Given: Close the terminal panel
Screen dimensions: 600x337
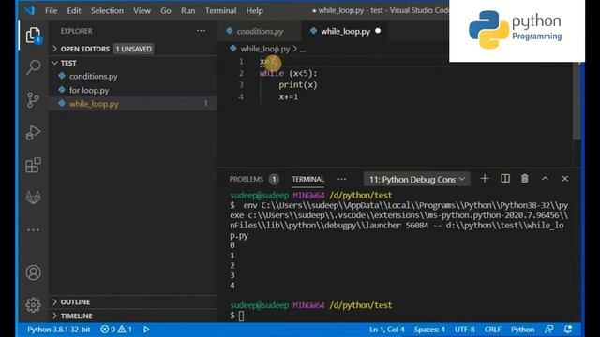Looking at the screenshot, I should 564,179.
